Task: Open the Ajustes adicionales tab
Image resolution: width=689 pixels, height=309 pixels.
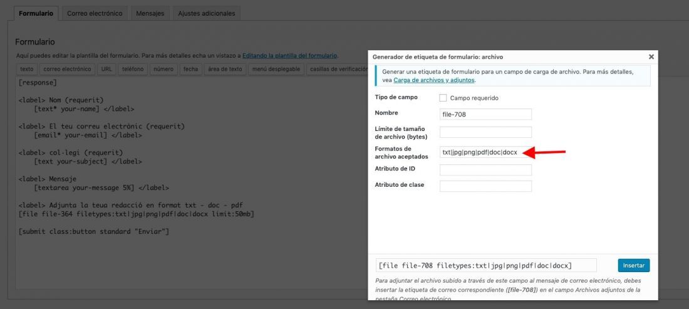Action: (206, 13)
